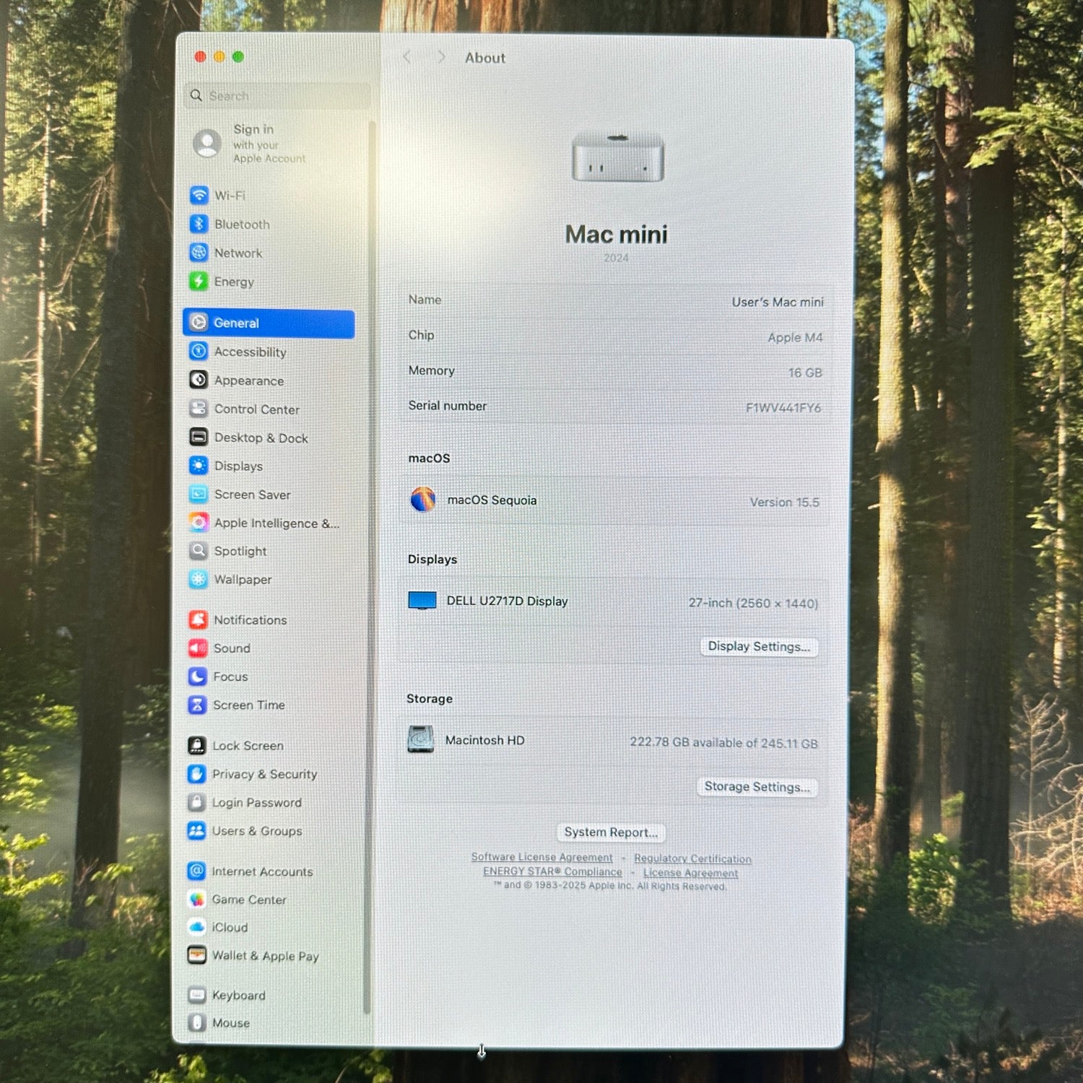Viewport: 1083px width, 1083px height.
Task: Click the Search field in sidebar
Action: coord(282,96)
